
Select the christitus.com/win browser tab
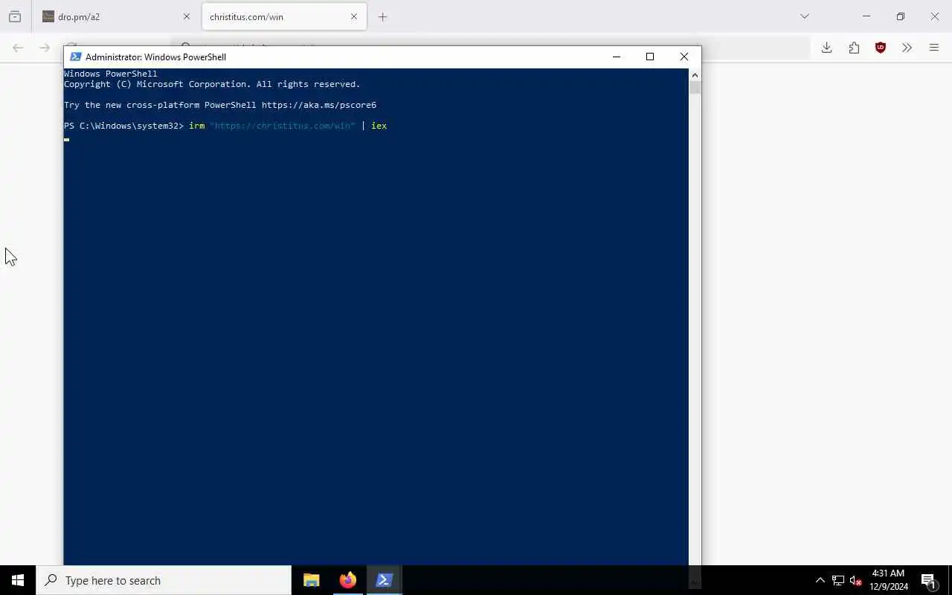(x=284, y=16)
